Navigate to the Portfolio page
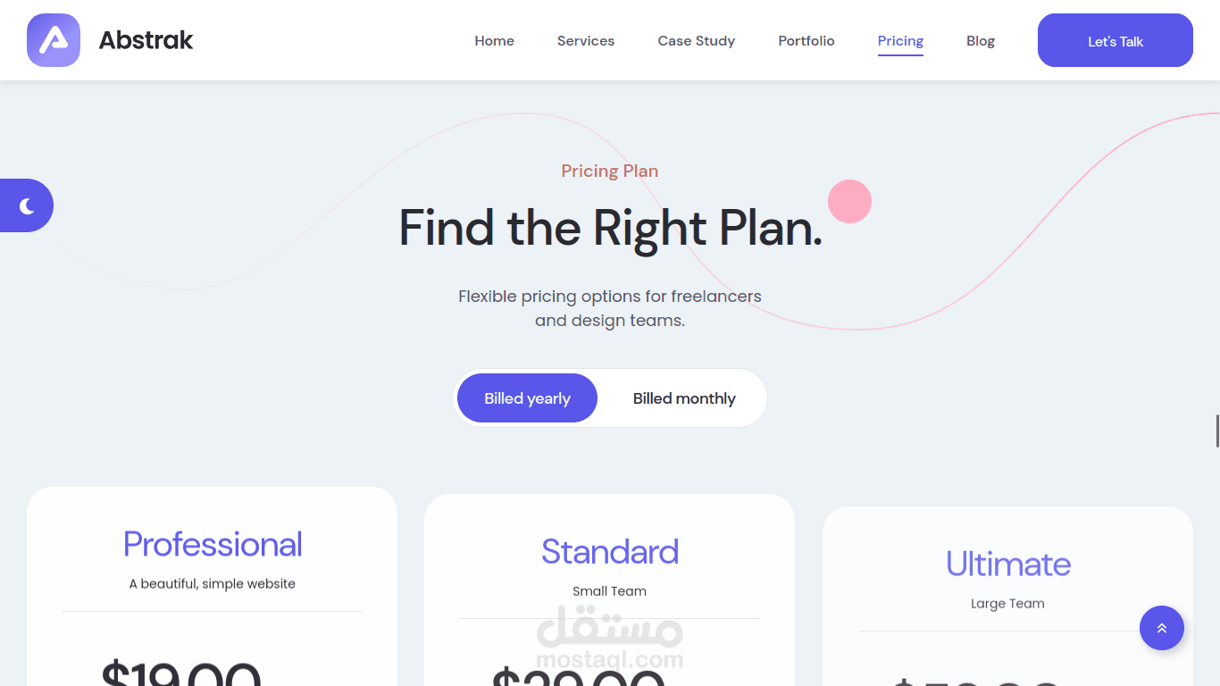The height and width of the screenshot is (686, 1220). 806,41
